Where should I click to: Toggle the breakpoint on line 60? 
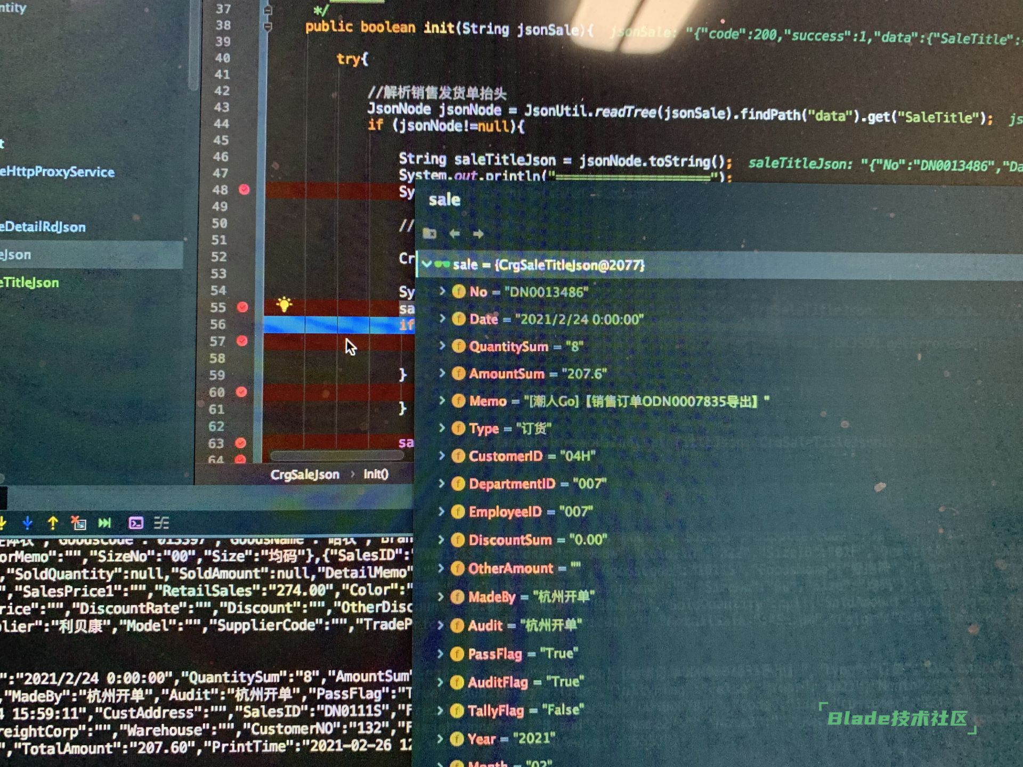tap(241, 392)
